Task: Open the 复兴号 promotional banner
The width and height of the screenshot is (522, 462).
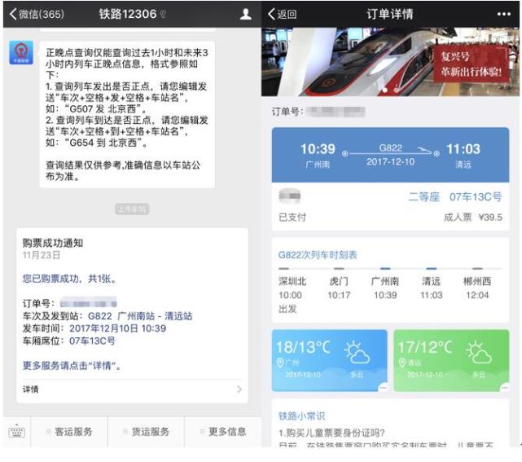Action: tap(390, 62)
